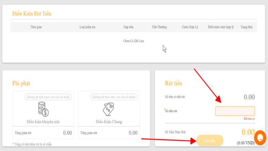The image size is (268, 151).
Task: Click the Điều Kiện Chung label
Action: point(109,121)
